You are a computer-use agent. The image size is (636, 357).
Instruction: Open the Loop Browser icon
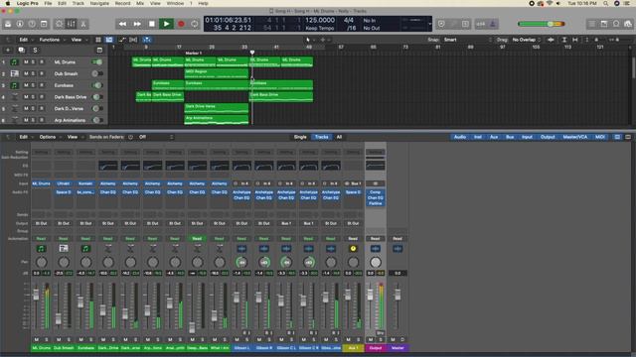[x=616, y=24]
